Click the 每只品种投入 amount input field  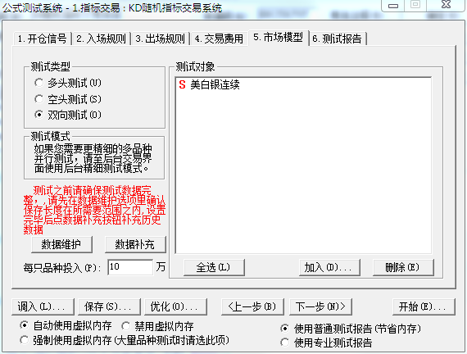pyautogui.click(x=130, y=267)
